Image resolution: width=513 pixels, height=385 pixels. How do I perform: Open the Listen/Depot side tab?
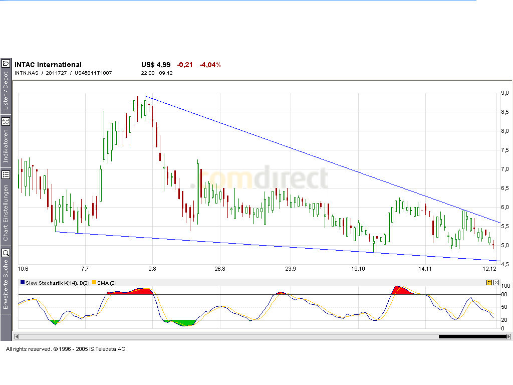(6, 91)
